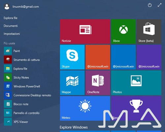Click the XPS Viewer icon
The height and width of the screenshot is (132, 165).
click(x=8, y=122)
